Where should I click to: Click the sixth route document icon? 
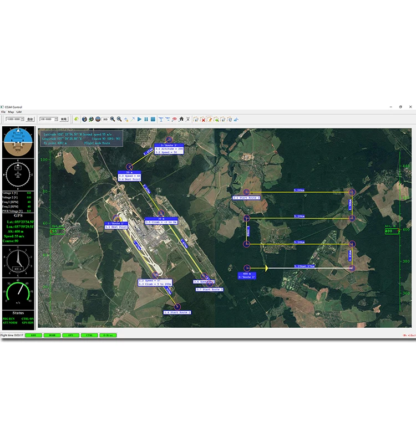230,119
